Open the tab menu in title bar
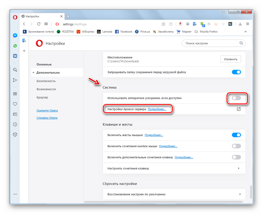The width and height of the screenshot is (263, 214). [x=223, y=12]
